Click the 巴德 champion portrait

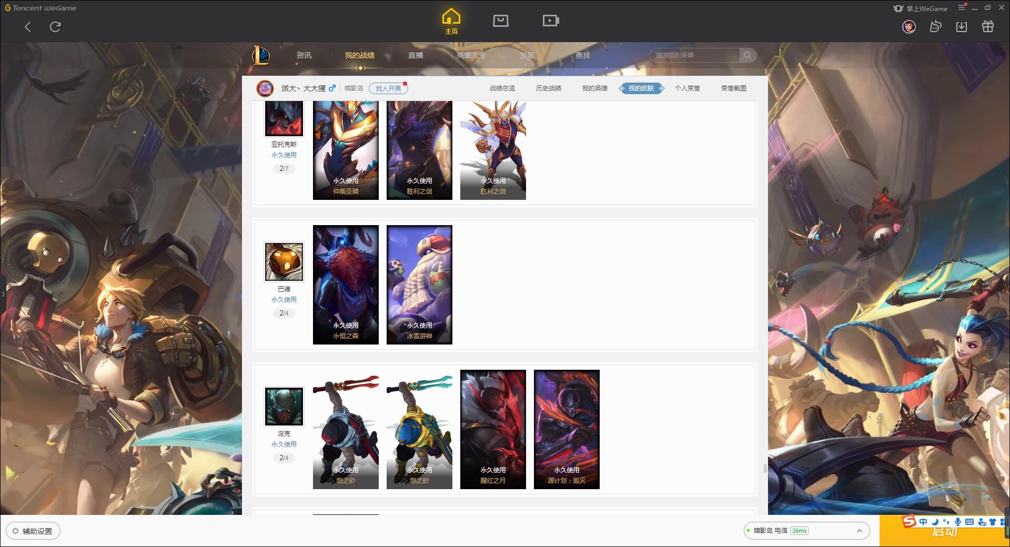[x=284, y=262]
